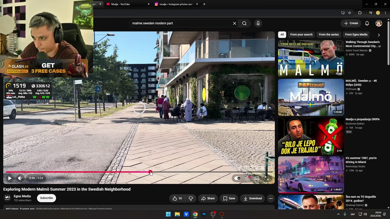
Task: Open the Chrome three-dot menu
Action: (385, 13)
